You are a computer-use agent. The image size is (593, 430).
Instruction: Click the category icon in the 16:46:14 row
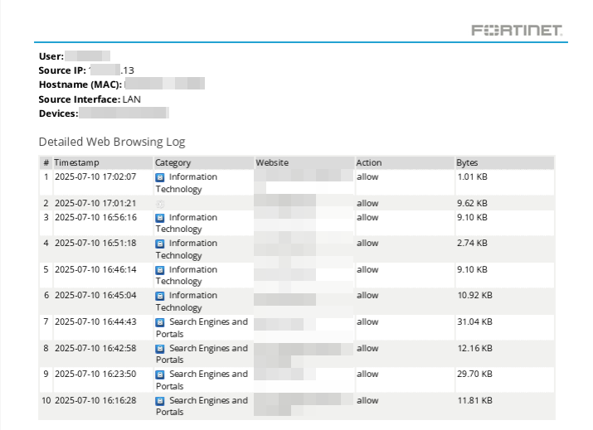pyautogui.click(x=160, y=270)
